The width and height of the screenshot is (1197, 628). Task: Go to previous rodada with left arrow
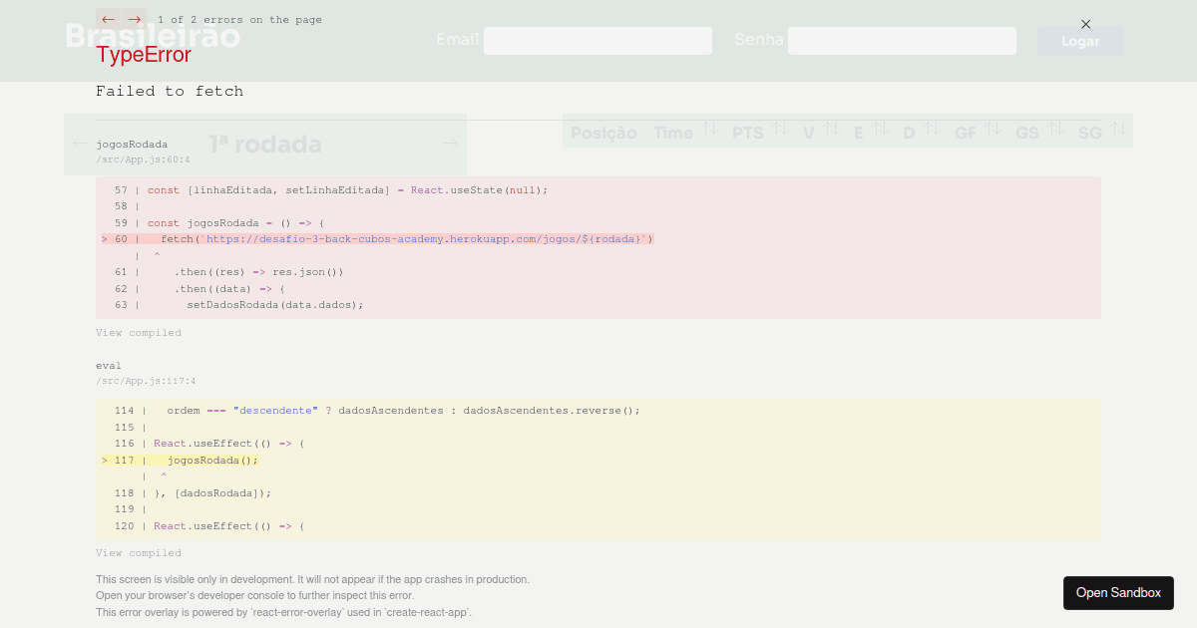[80, 143]
